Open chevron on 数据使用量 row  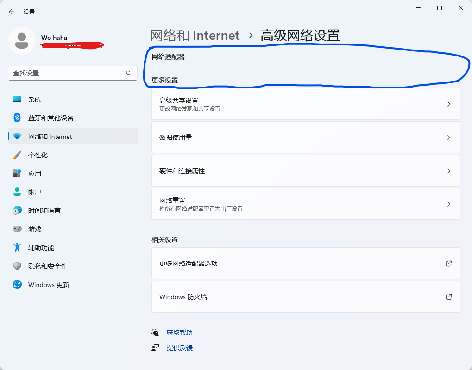pyautogui.click(x=449, y=138)
